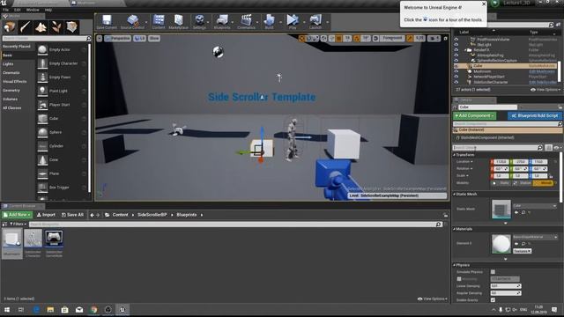The image size is (564, 317).
Task: Click the Blueprint/Add Script button
Action: [x=535, y=115]
